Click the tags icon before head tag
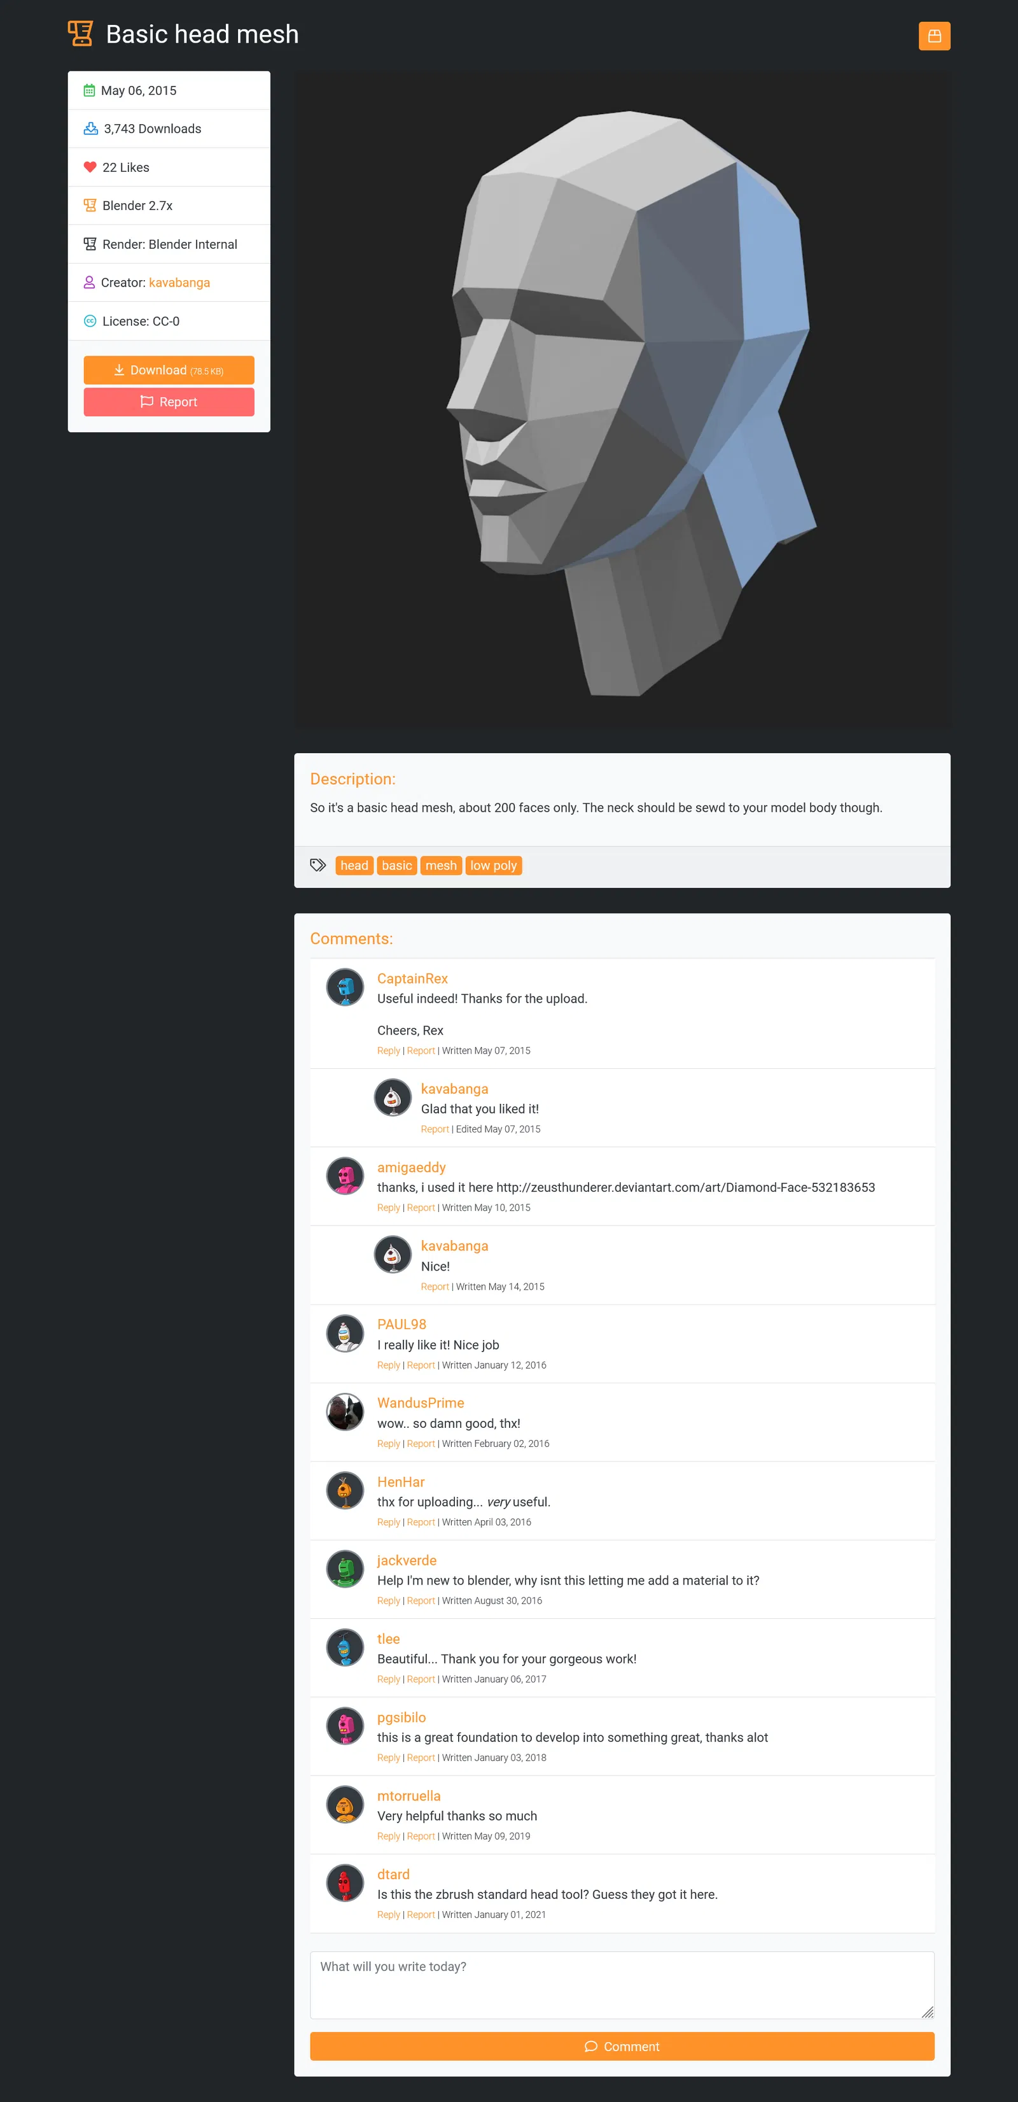Viewport: 1018px width, 2102px height. (x=318, y=865)
